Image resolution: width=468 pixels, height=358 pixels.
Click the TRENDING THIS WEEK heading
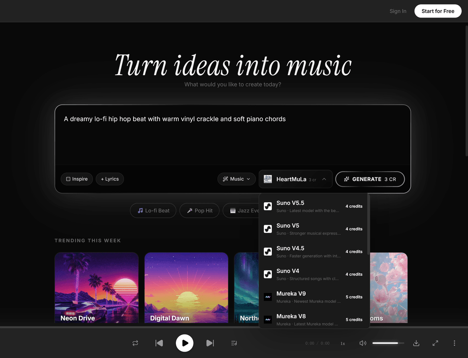pos(88,240)
